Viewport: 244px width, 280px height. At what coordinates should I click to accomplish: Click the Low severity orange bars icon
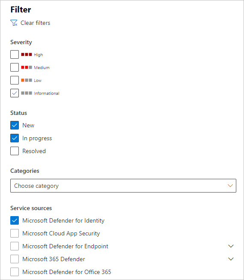coord(27,80)
